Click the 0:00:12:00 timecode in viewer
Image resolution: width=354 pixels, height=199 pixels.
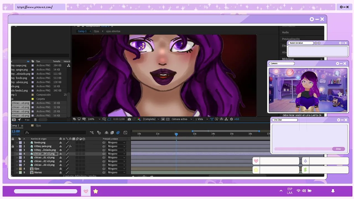coord(119,119)
